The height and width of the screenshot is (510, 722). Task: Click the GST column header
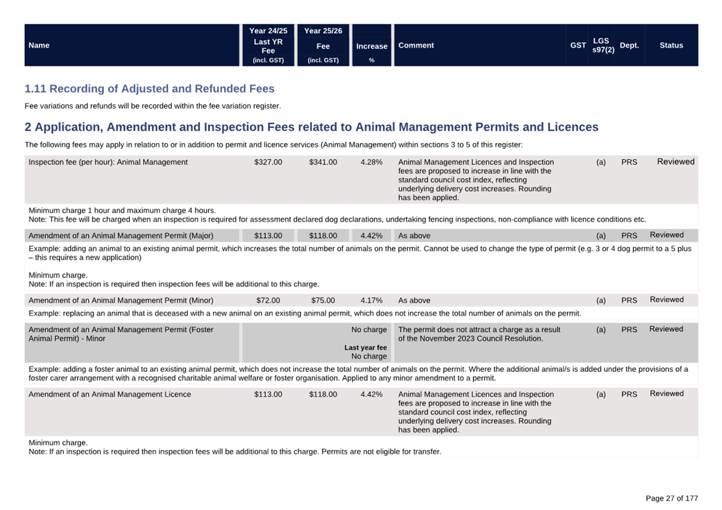coord(578,45)
